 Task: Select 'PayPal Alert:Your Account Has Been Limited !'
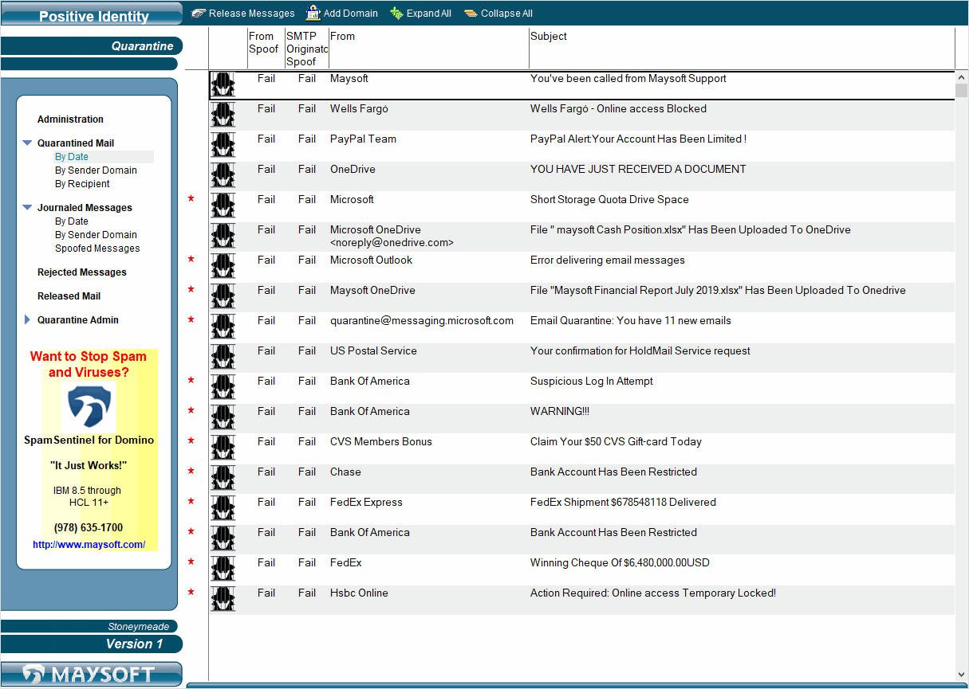click(x=638, y=139)
